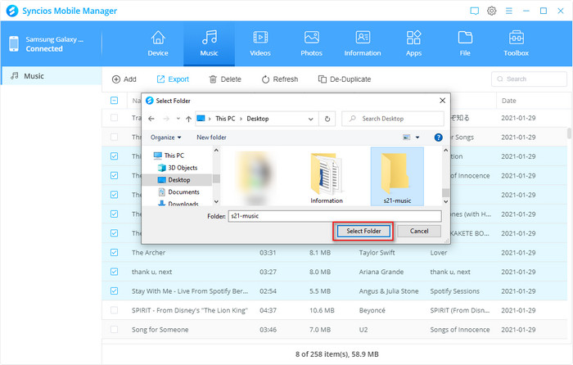Open the Information tab
The image size is (573, 365).
[x=363, y=43]
